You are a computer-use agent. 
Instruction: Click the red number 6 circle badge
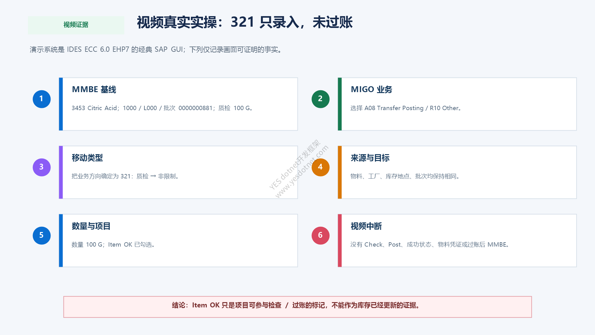coord(320,235)
